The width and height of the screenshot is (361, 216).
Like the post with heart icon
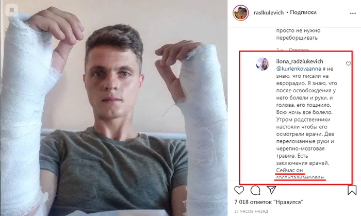click(239, 190)
